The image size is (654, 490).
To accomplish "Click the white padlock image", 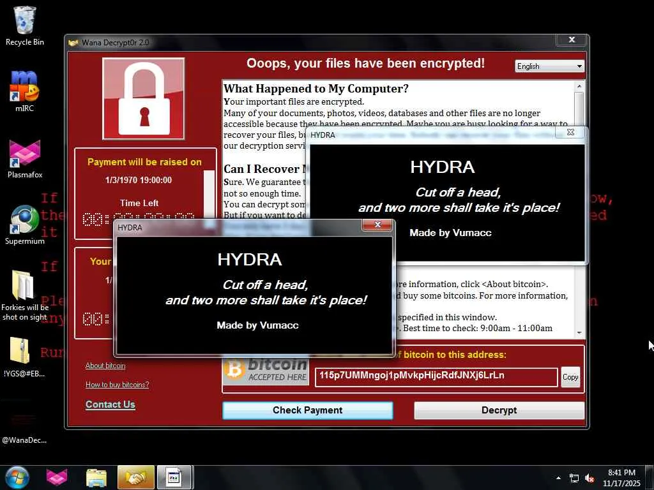I will pyautogui.click(x=144, y=99).
